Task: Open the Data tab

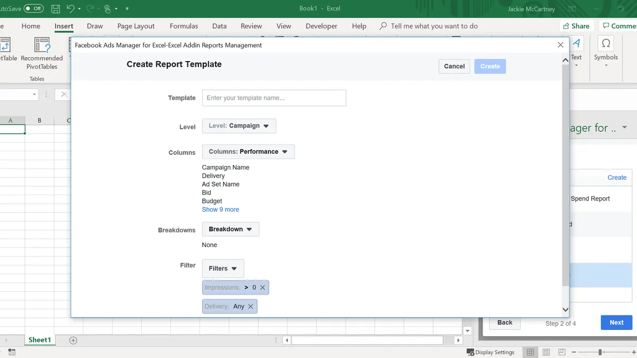Action: [219, 26]
